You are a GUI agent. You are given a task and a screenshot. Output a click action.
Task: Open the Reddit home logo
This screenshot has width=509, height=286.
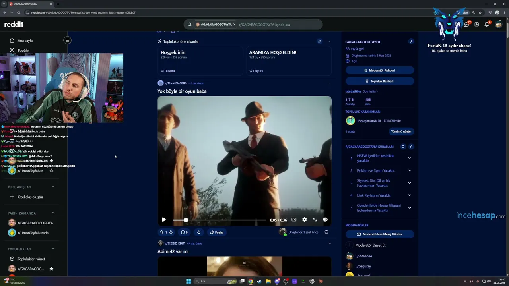(x=14, y=24)
